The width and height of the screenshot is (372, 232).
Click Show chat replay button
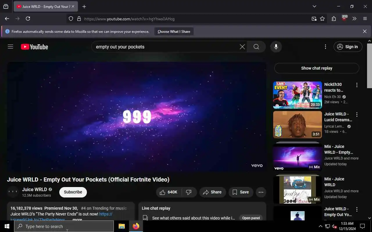[316, 68]
